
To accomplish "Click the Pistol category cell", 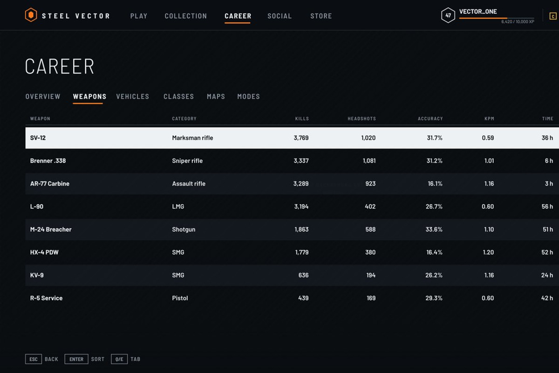I will click(180, 298).
